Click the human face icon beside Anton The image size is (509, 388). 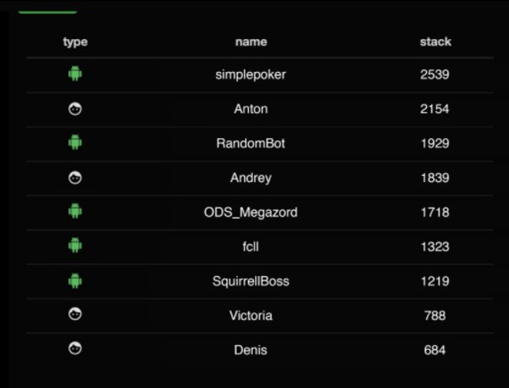(75, 109)
